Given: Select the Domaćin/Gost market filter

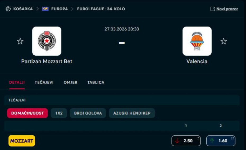Looking at the screenshot, I should tap(28, 113).
